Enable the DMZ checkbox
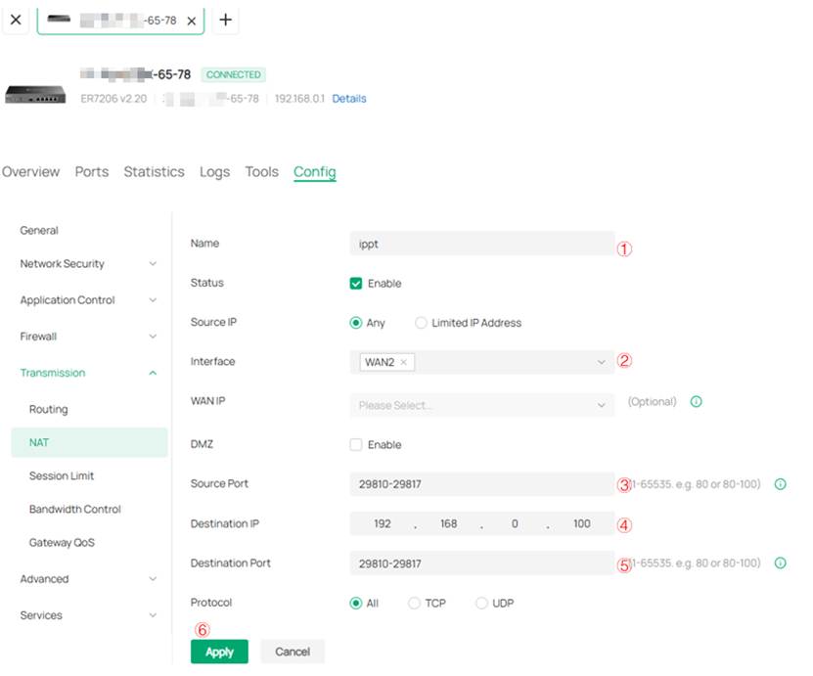 356,445
